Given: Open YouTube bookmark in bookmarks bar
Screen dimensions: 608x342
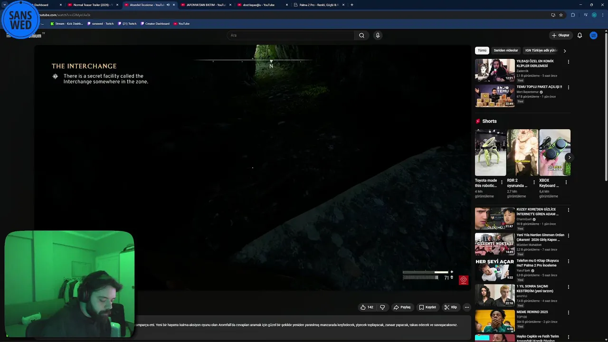Looking at the screenshot, I should pos(181,23).
